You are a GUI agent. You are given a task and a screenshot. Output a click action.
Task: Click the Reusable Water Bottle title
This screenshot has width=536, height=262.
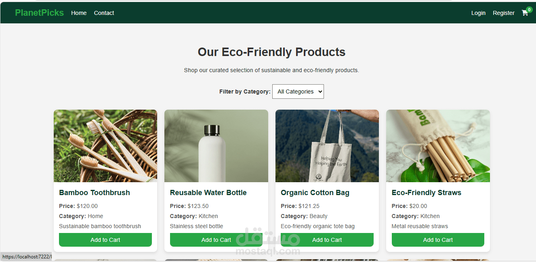click(208, 193)
